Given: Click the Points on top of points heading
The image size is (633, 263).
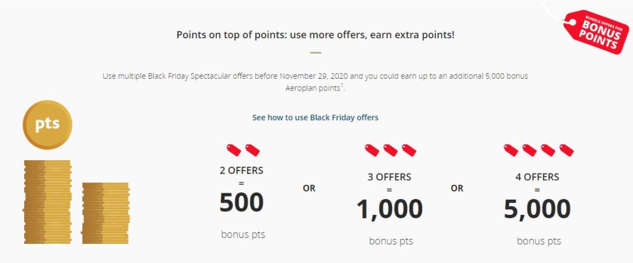Looking at the screenshot, I should click(x=315, y=34).
